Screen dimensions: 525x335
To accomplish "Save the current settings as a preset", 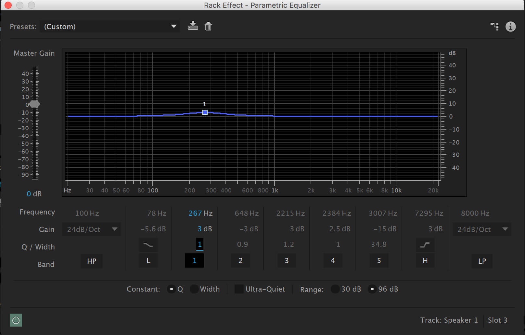I will point(193,26).
